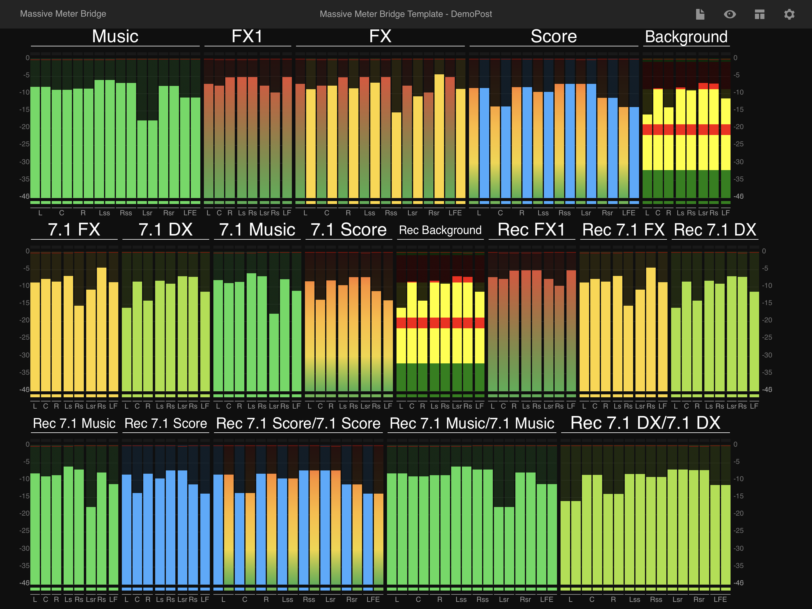Screen dimensions: 812x609
Task: Select the 7.1 Score group header
Action: 348,230
